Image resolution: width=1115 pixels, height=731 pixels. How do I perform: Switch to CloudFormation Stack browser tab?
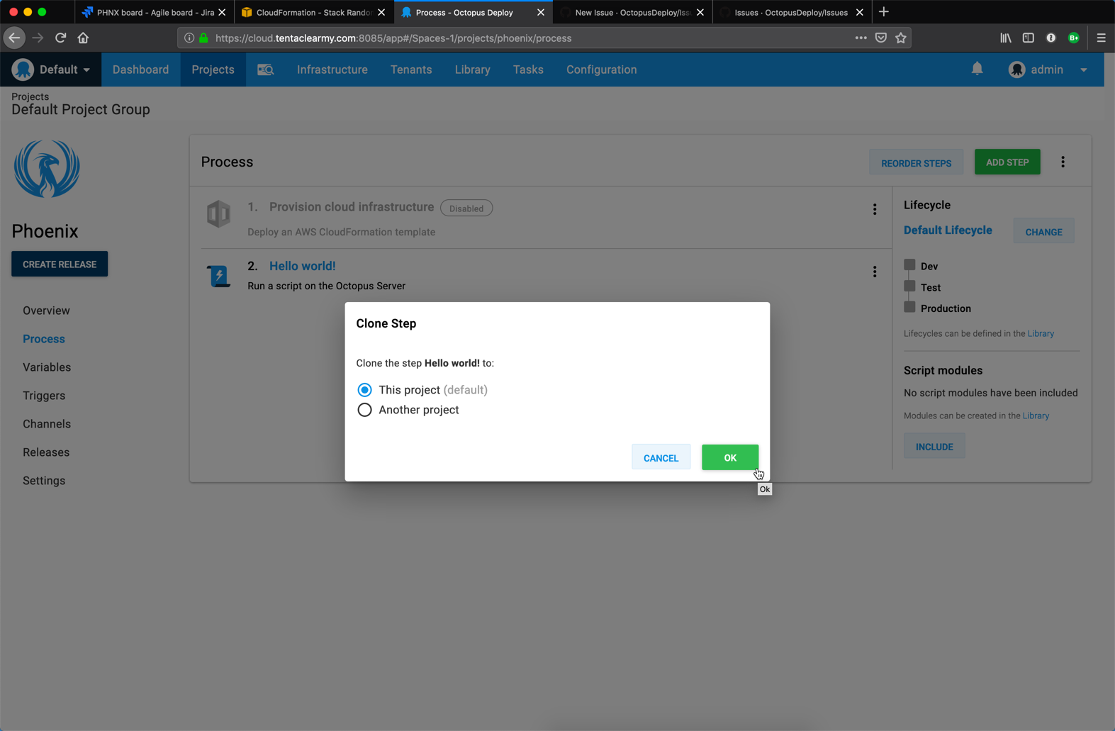tap(313, 12)
